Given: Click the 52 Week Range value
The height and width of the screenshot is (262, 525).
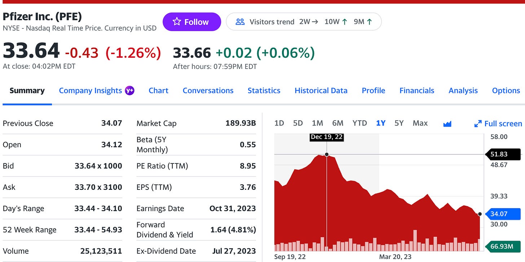Looking at the screenshot, I should (x=98, y=230).
